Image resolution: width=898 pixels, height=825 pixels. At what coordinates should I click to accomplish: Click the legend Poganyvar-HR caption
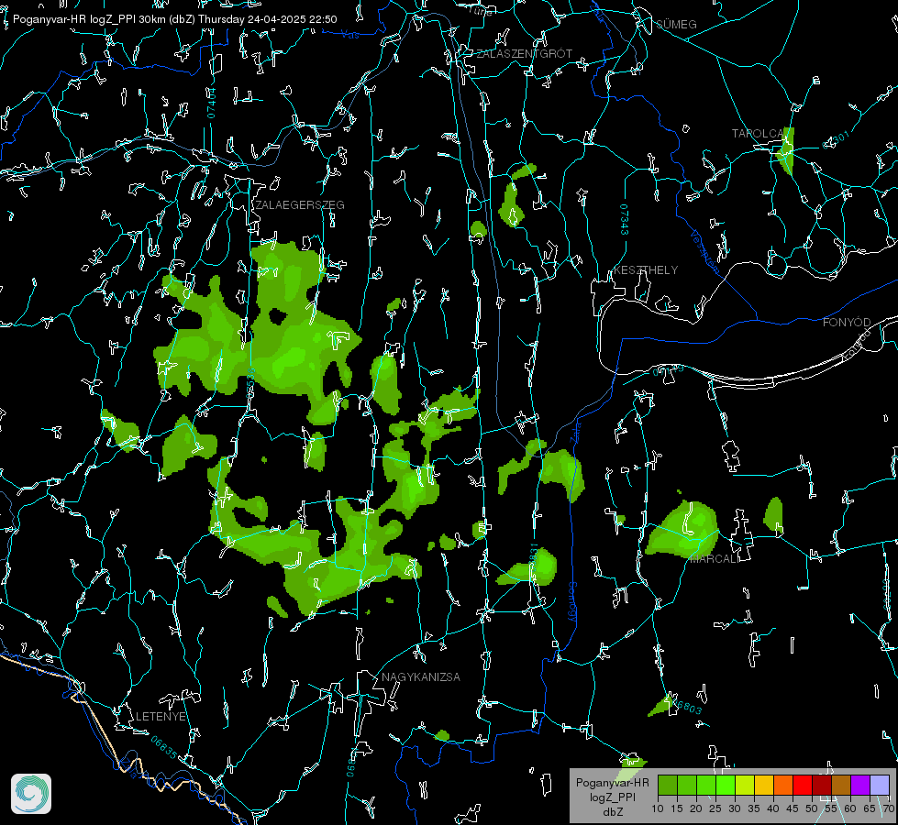(612, 783)
